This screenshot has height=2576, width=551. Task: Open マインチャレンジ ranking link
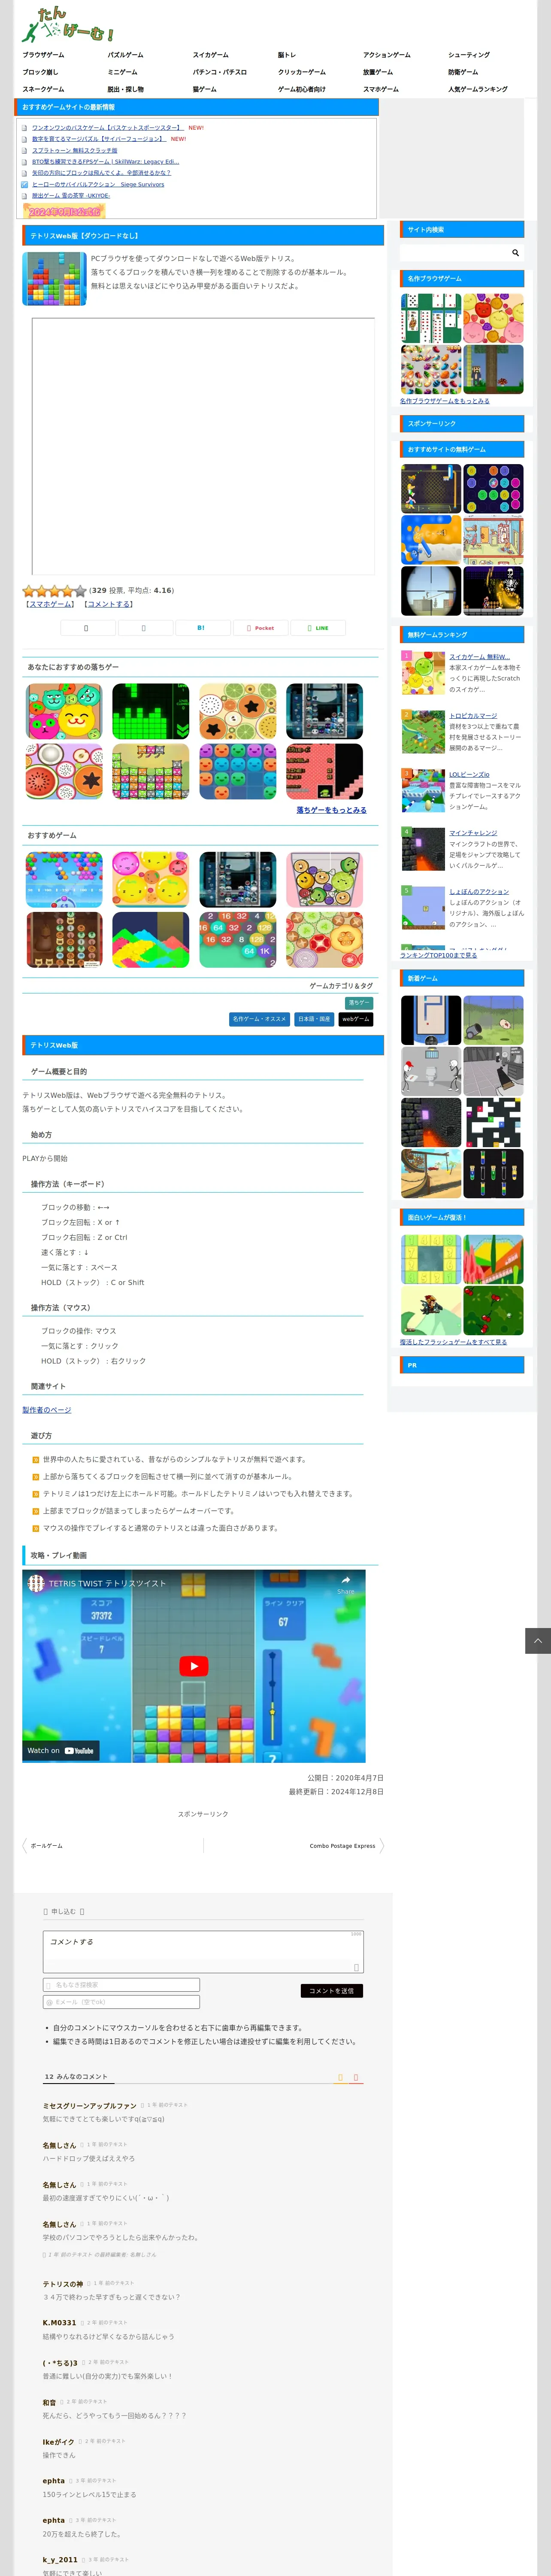[x=473, y=832]
